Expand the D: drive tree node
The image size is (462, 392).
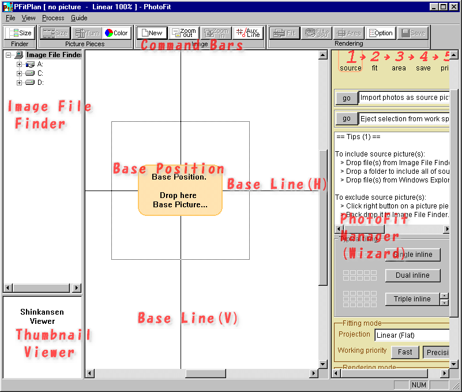[x=19, y=83]
